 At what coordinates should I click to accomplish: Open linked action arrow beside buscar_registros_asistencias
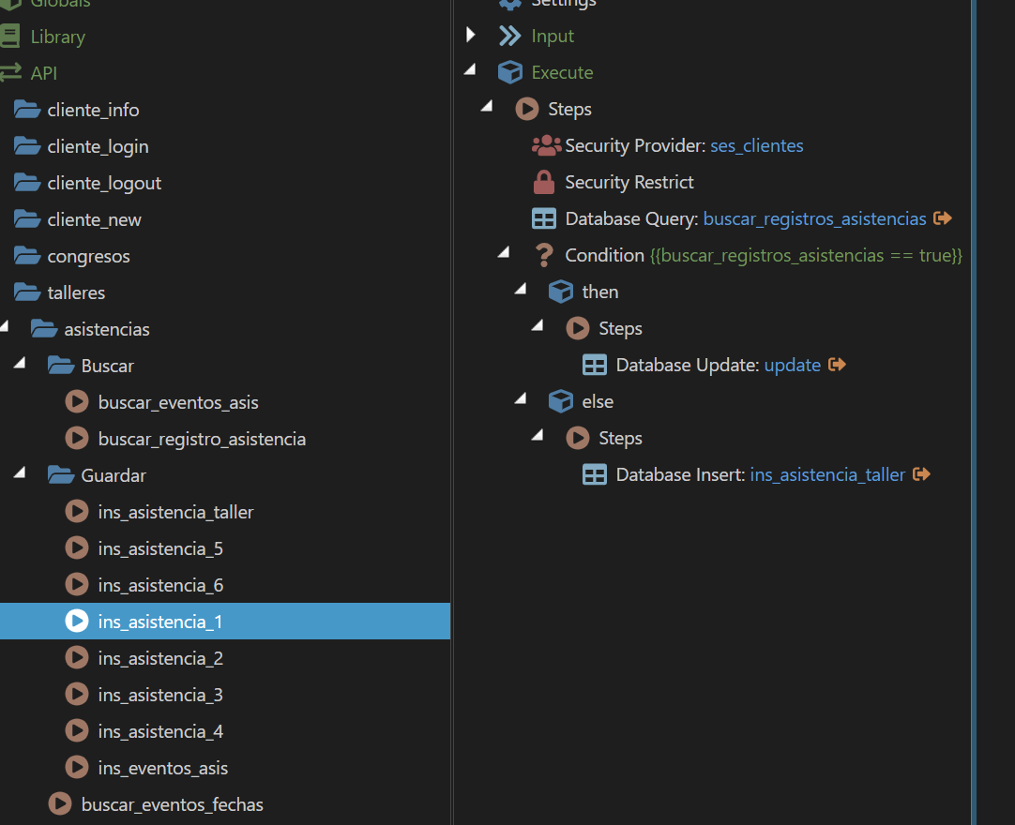point(944,218)
